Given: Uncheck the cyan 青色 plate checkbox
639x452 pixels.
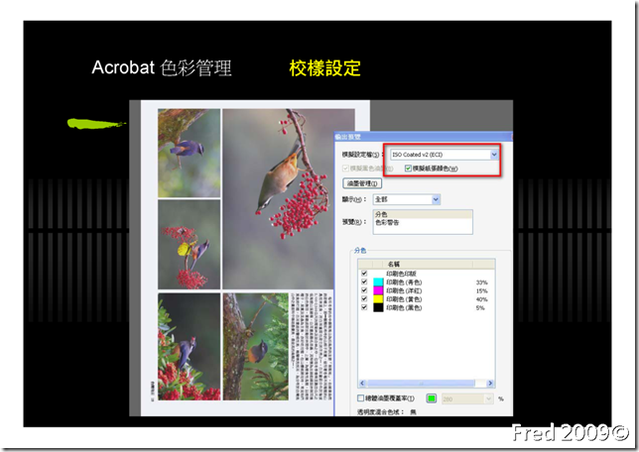Looking at the screenshot, I should (364, 282).
